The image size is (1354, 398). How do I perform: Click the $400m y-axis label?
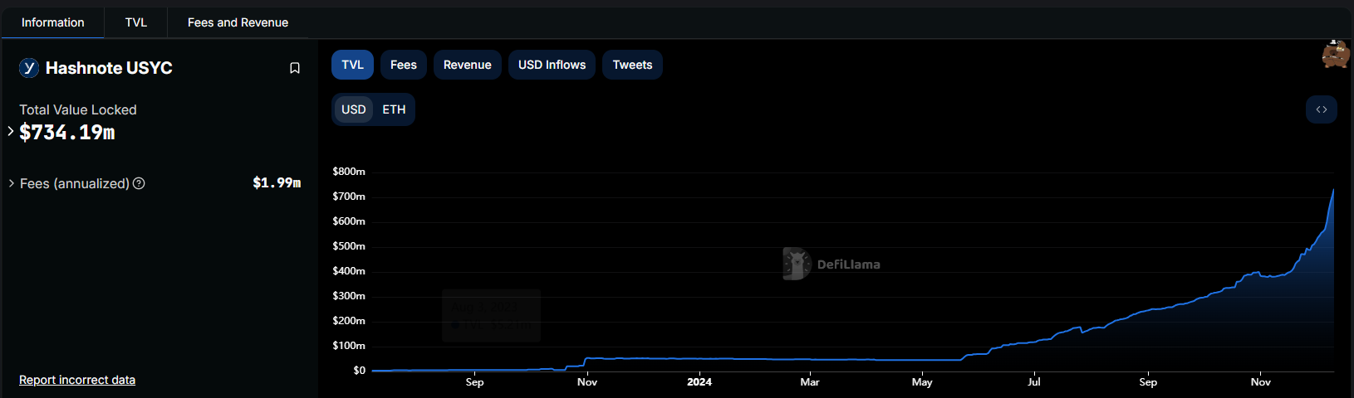click(x=349, y=271)
